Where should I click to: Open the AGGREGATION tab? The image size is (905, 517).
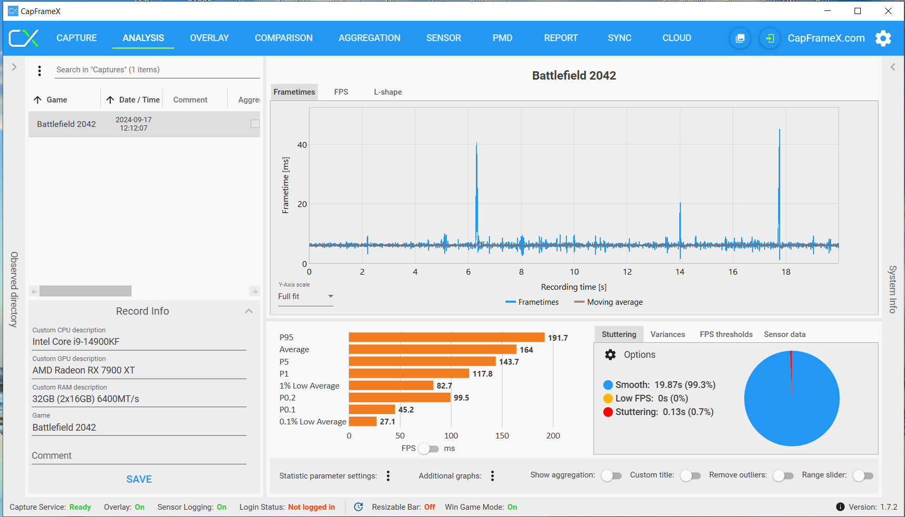(369, 38)
